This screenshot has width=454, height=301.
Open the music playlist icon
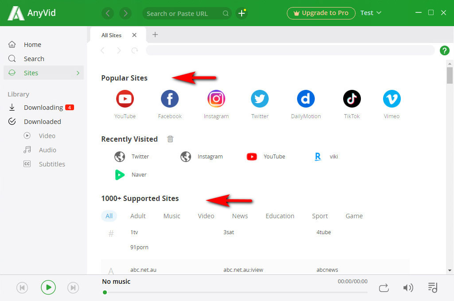click(433, 287)
